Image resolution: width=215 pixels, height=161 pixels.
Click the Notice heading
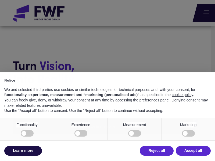[x=10, y=80]
